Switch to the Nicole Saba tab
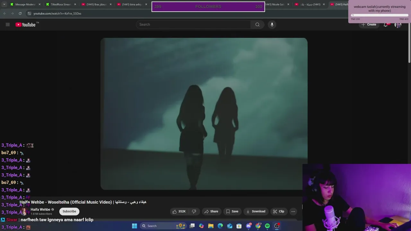Image resolution: width=411 pixels, height=231 pixels. click(275, 4)
